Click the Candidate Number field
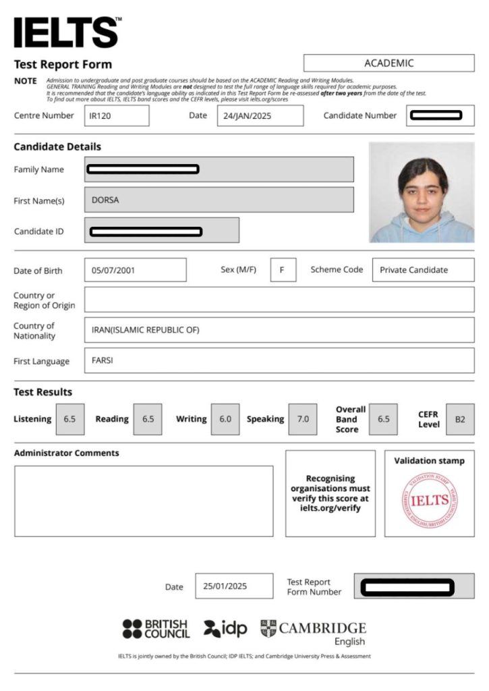The width and height of the screenshot is (489, 691). 440,115
